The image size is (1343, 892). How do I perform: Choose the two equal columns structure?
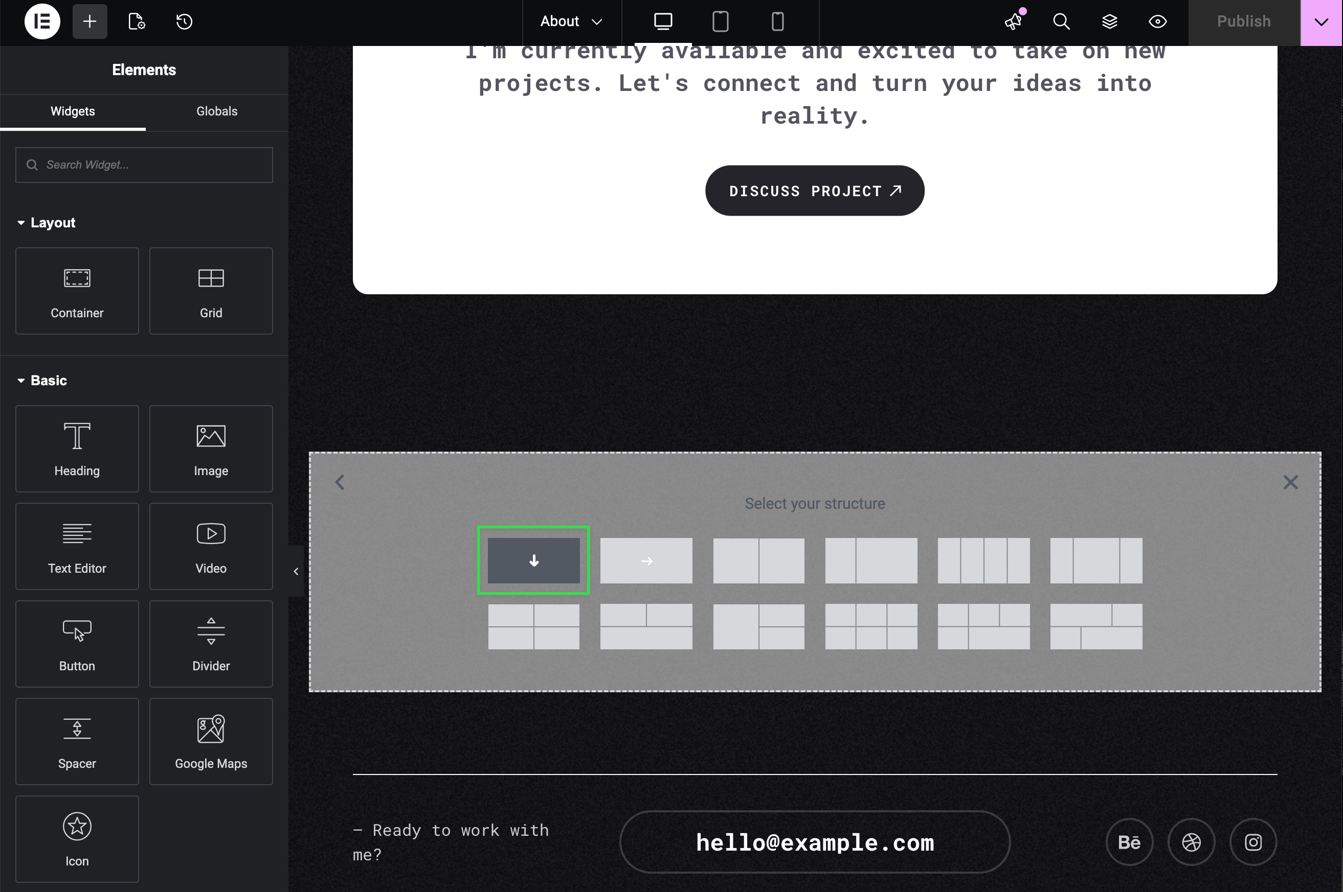(x=758, y=561)
